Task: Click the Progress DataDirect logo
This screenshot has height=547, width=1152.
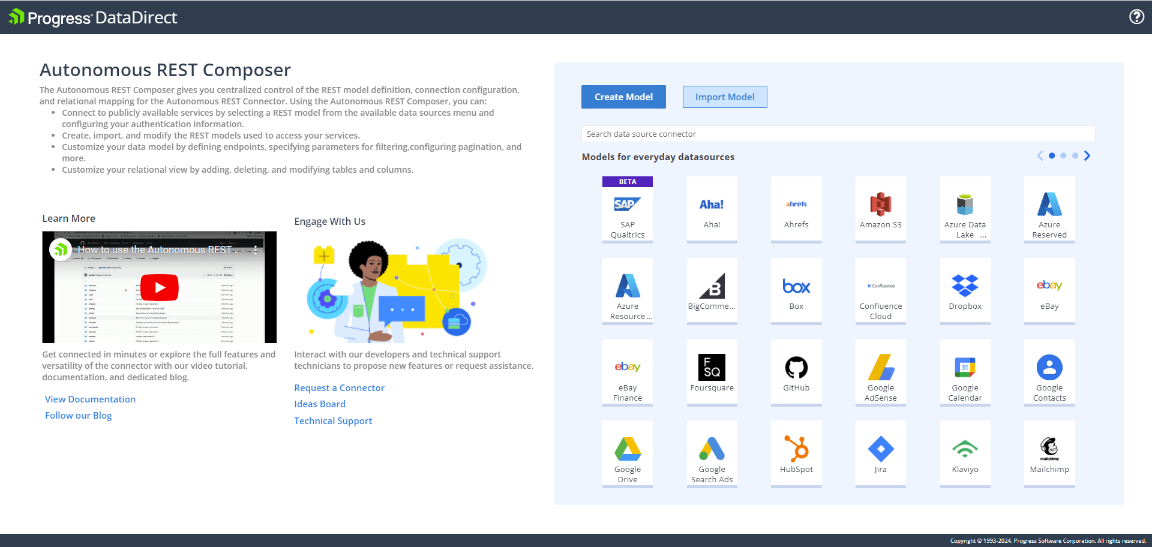Action: point(93,17)
